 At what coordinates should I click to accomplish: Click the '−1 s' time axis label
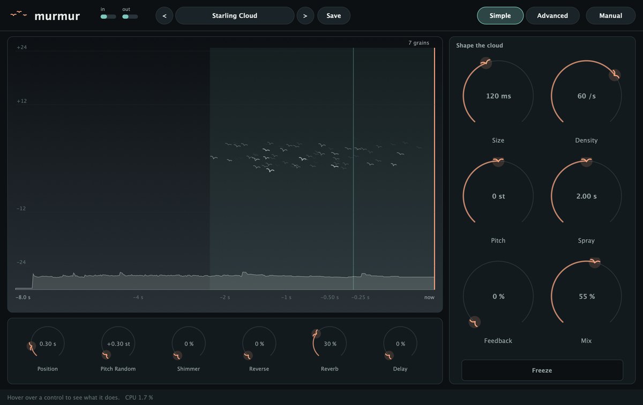[286, 297]
